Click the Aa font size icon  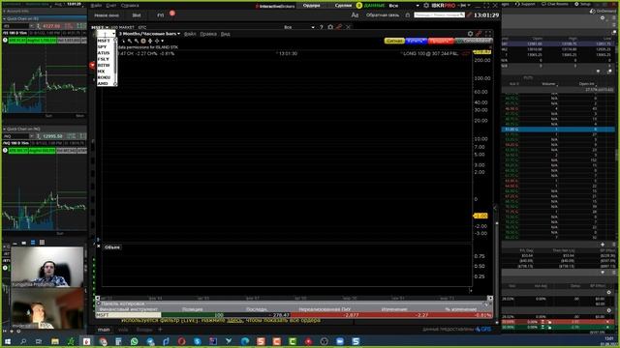(x=355, y=15)
